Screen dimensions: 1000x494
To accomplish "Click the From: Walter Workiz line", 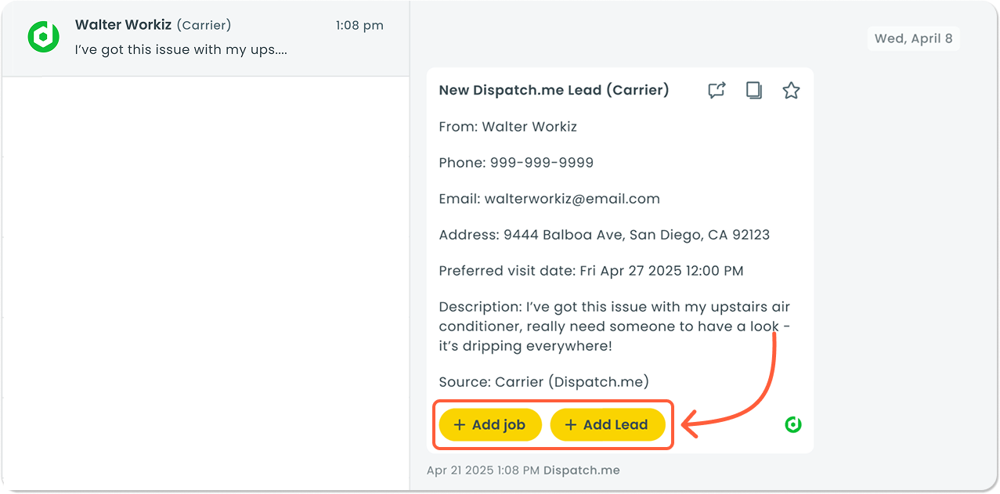I will pos(507,127).
